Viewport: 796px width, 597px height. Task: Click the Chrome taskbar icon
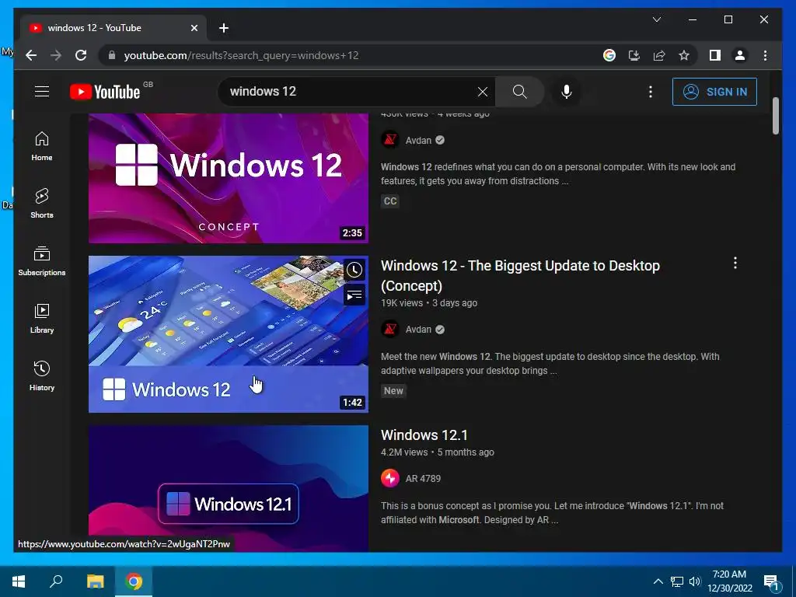pos(134,581)
